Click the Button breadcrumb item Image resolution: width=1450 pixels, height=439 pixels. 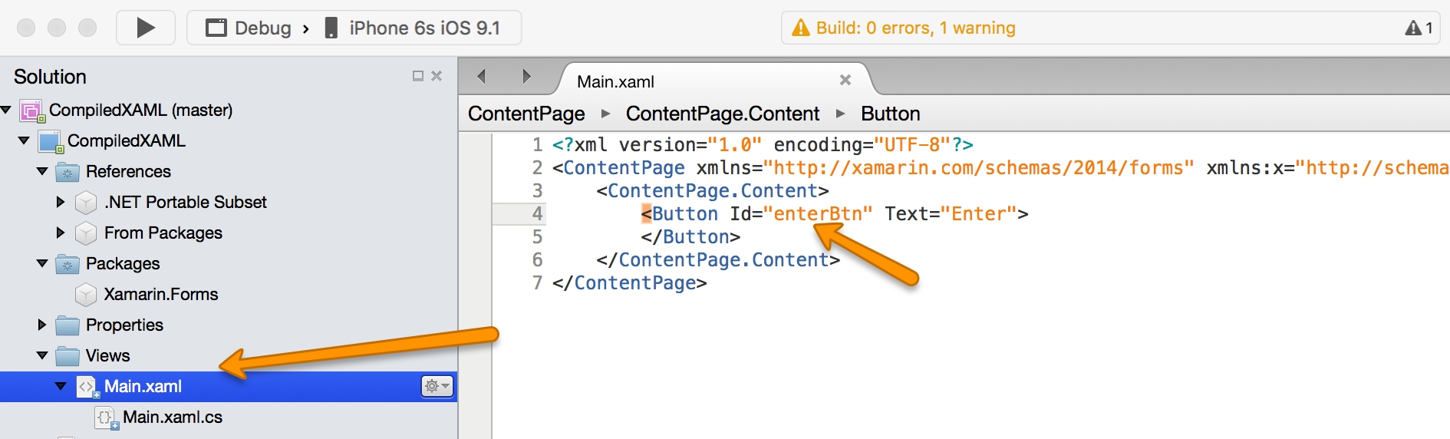pyautogui.click(x=890, y=114)
